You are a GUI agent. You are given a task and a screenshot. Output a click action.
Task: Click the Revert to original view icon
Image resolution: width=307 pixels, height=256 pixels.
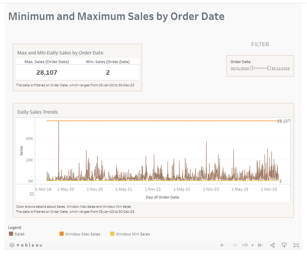click(261, 245)
